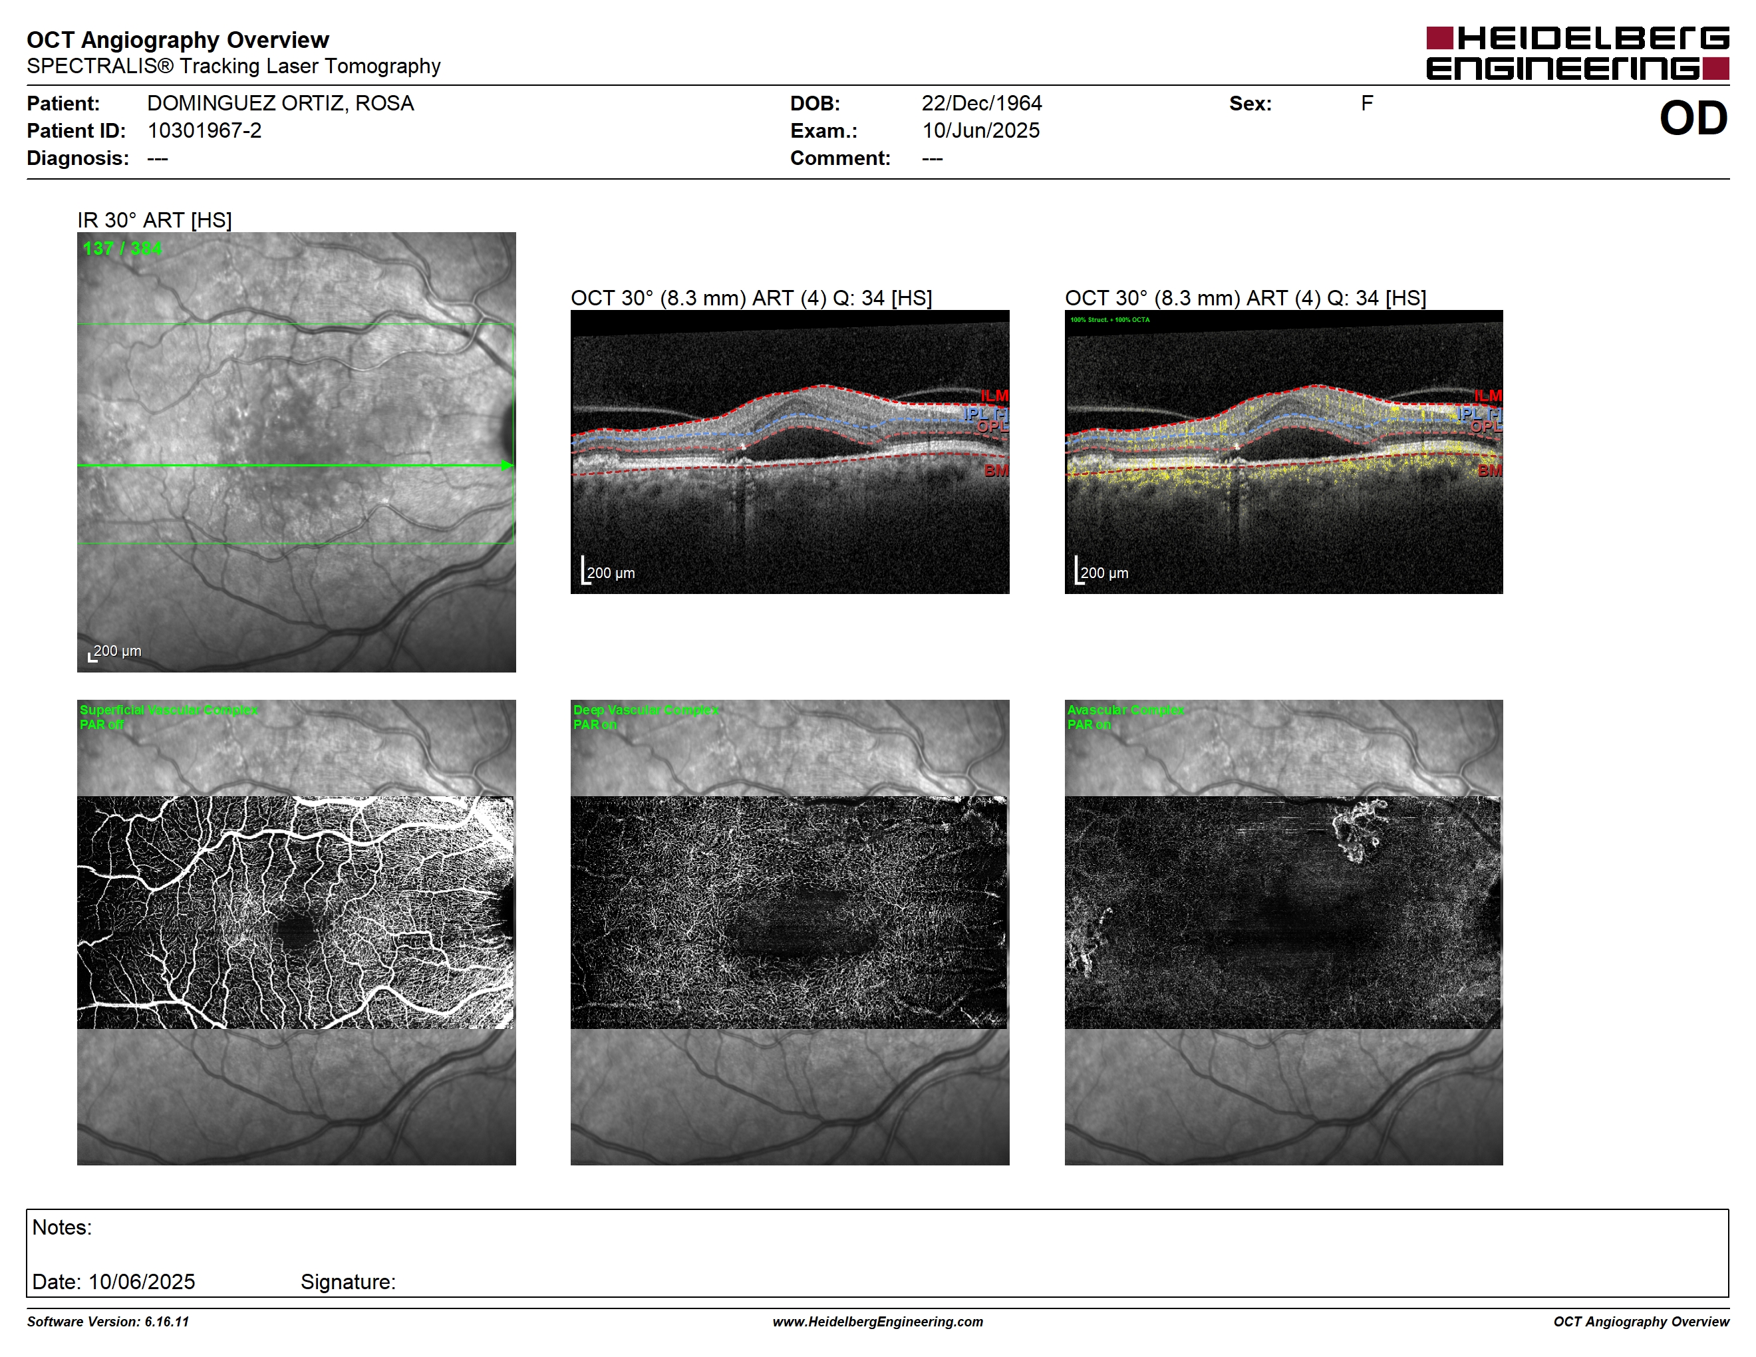Open the IR 30° ART fundus image
Viewport: 1756px width, 1357px height.
click(x=296, y=452)
